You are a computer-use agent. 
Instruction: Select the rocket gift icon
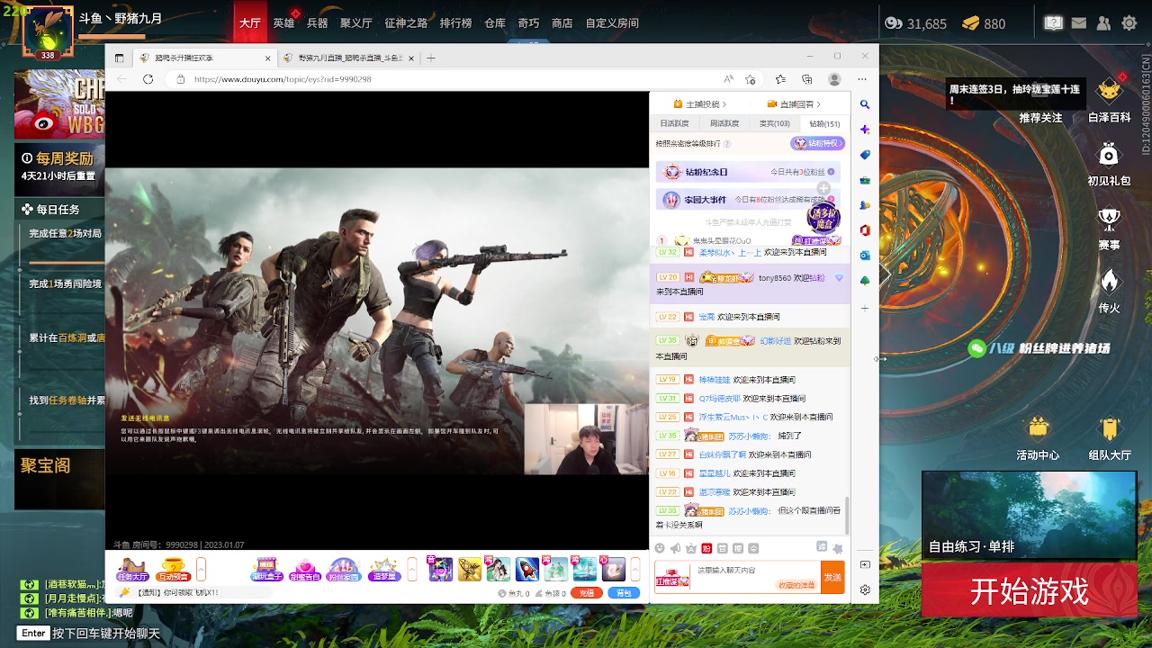[x=527, y=569]
